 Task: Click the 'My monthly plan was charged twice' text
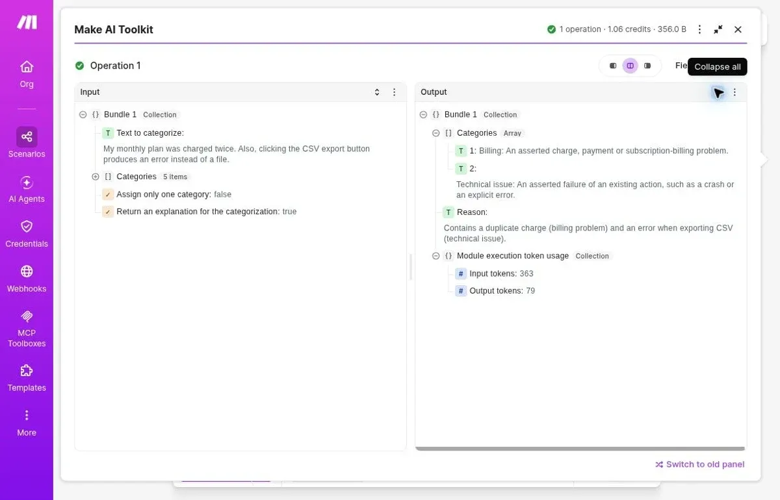[x=237, y=154]
